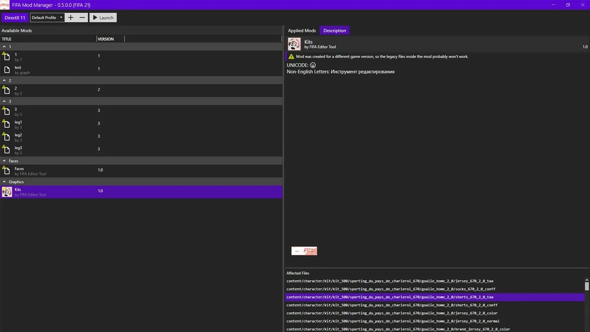590x332 pixels.
Task: Click the add profile plus icon
Action: point(70,18)
